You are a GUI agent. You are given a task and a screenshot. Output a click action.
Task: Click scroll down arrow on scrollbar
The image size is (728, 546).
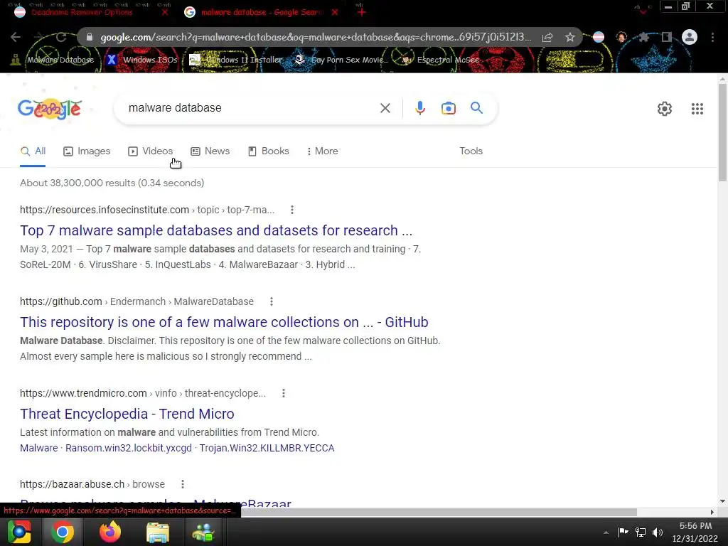(722, 501)
